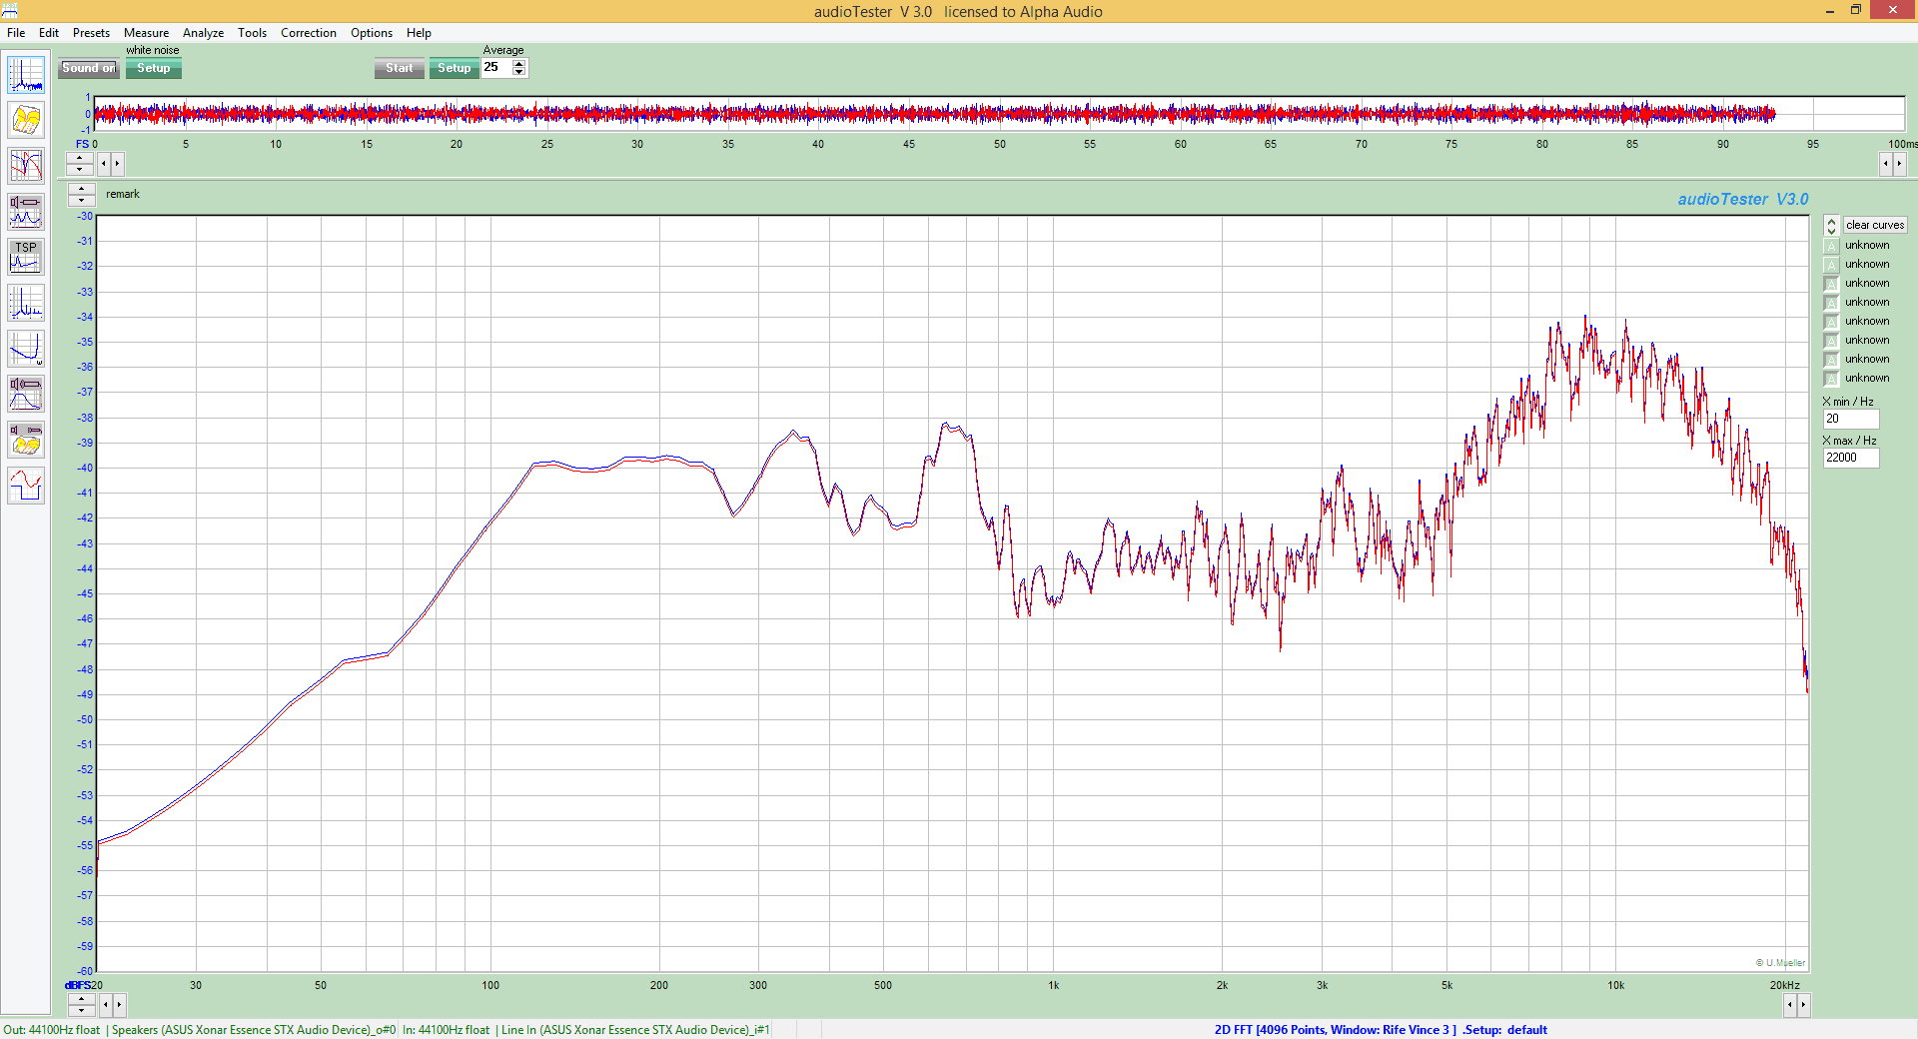
Task: Click the FS scale down arrow under waveform
Action: 80,168
